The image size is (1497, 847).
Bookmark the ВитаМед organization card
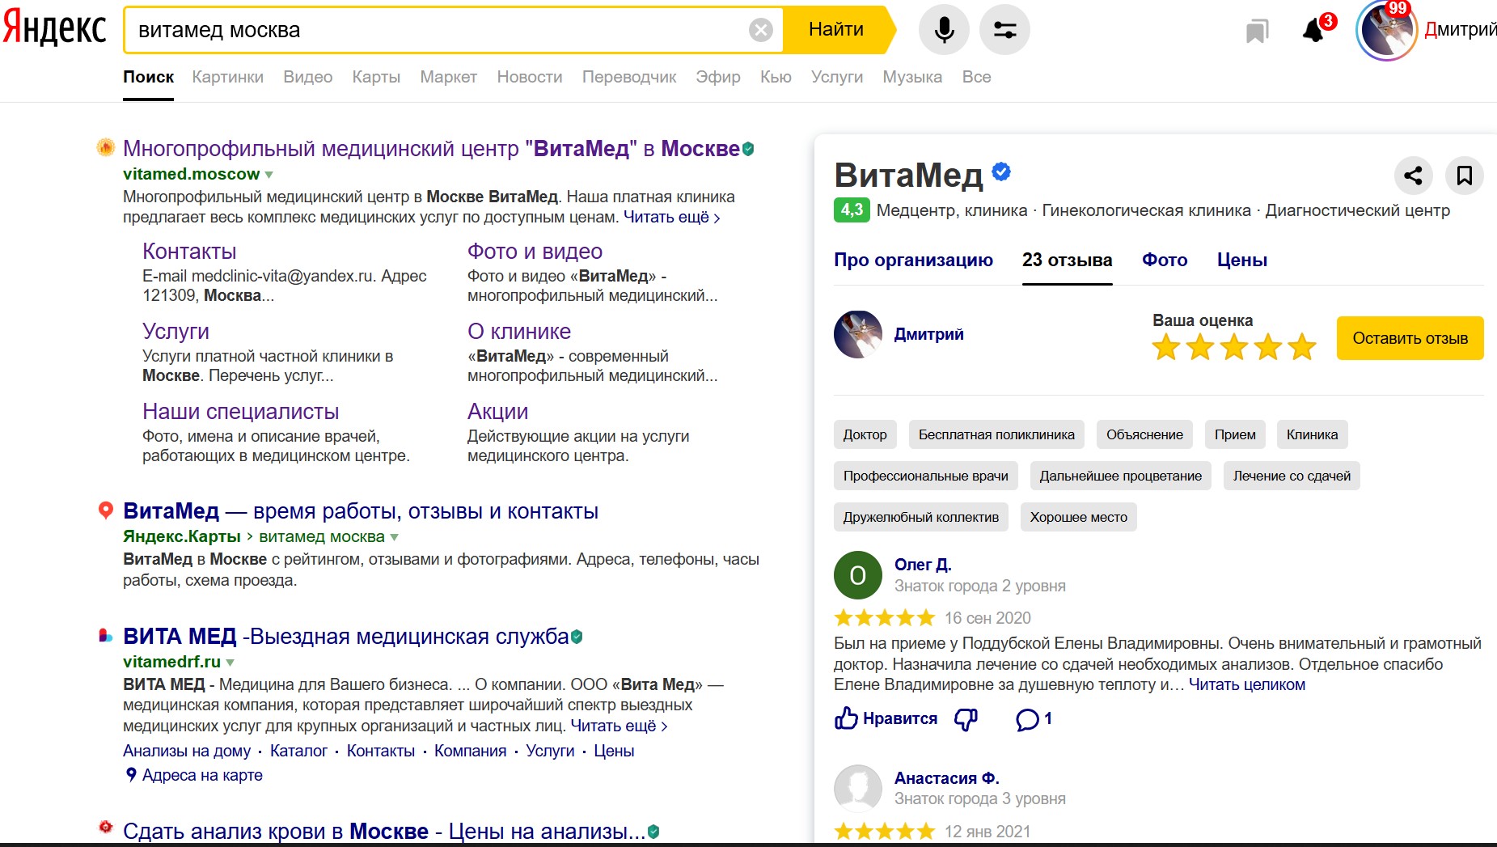1464,176
